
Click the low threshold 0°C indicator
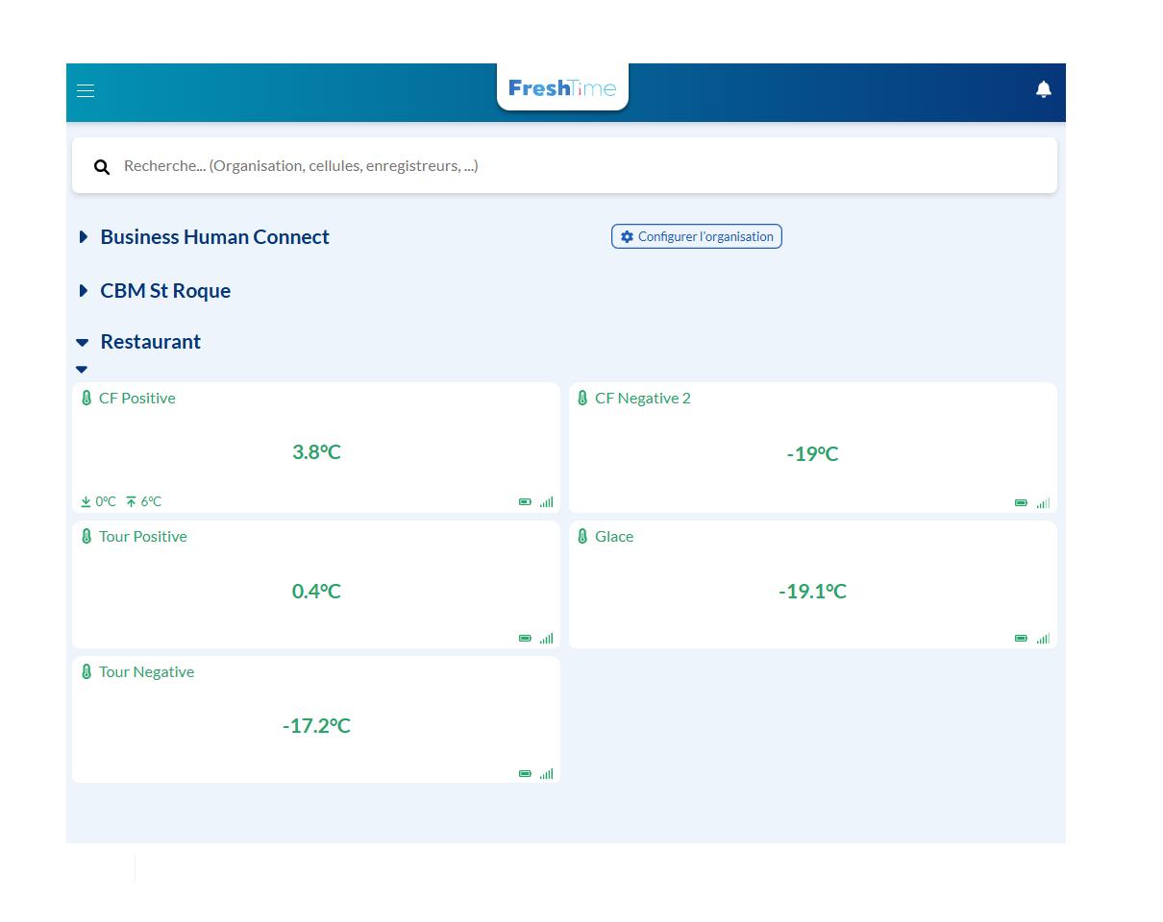pyautogui.click(x=98, y=501)
